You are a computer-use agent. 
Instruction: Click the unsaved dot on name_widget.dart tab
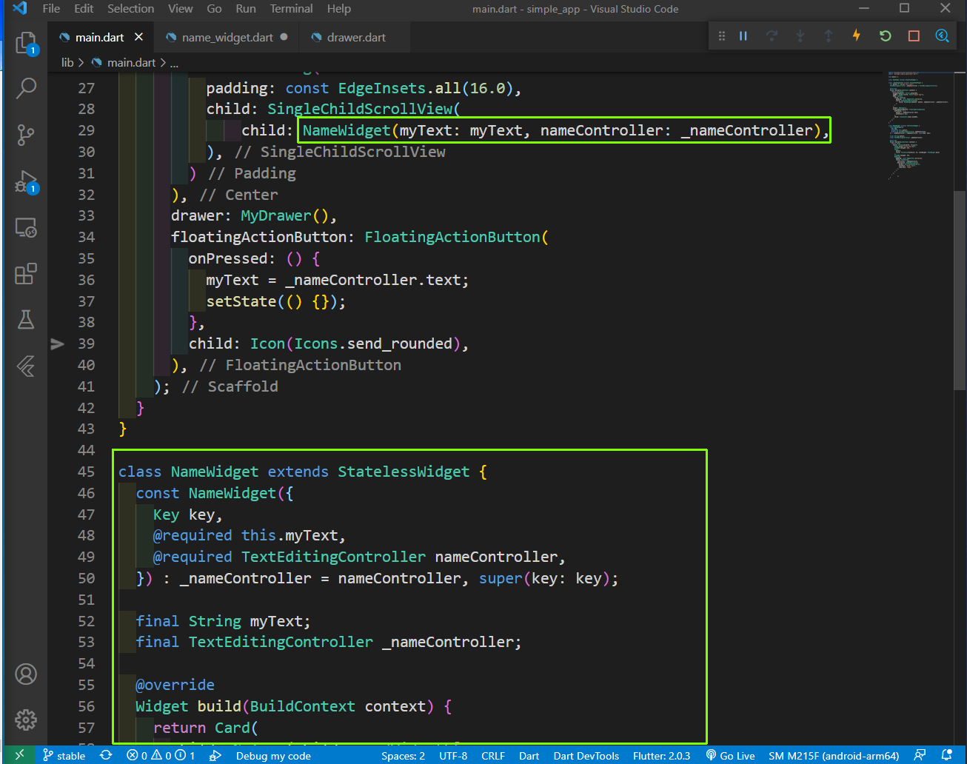(284, 37)
